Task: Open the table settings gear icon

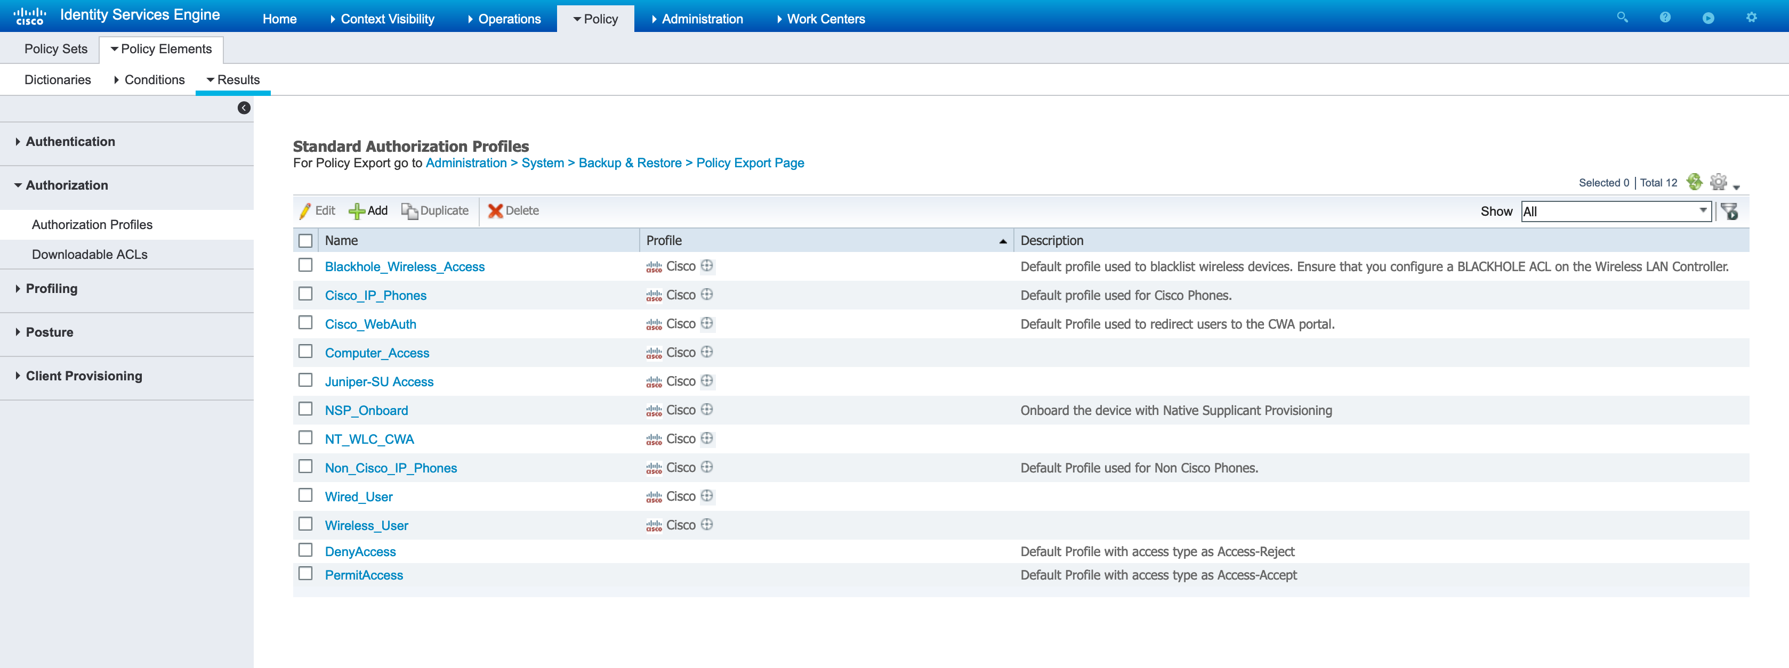Action: tap(1718, 182)
